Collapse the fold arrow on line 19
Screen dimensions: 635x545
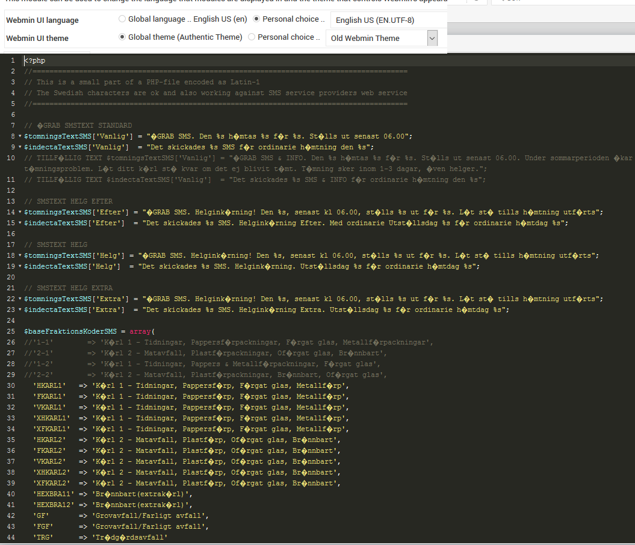tap(20, 266)
